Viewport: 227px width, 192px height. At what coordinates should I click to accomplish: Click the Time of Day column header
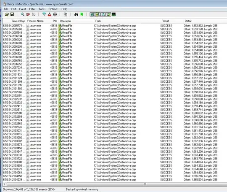click(14, 21)
